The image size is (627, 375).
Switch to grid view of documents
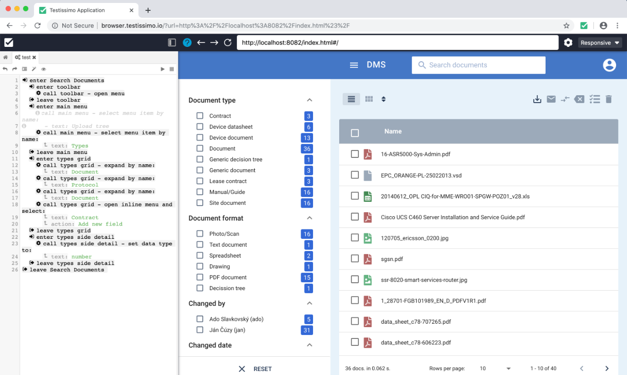(x=369, y=99)
